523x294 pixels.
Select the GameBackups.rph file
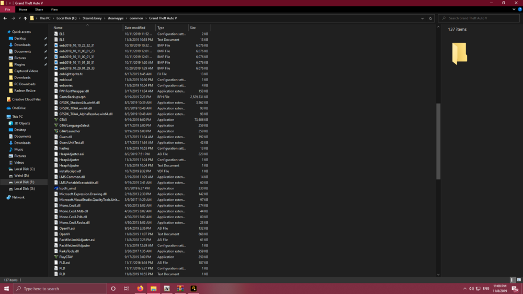(72, 97)
